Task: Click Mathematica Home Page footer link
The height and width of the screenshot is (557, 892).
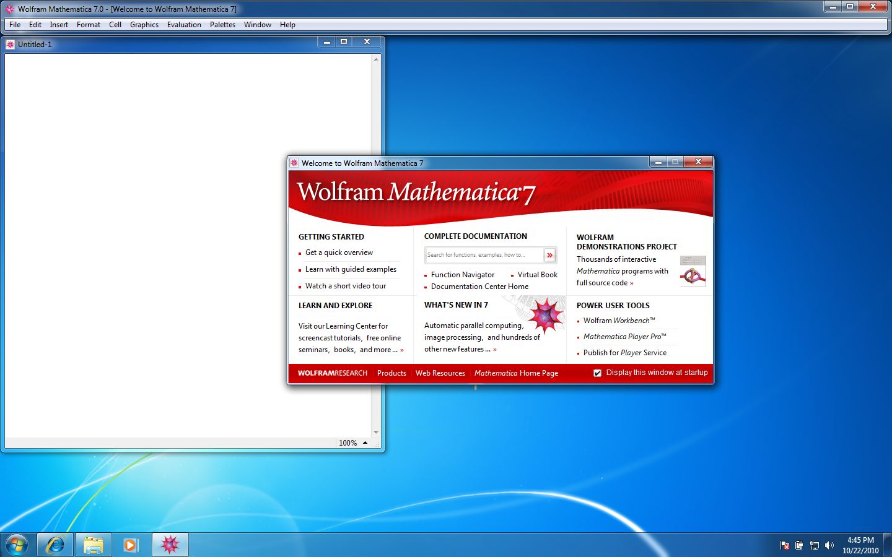Action: pos(516,373)
